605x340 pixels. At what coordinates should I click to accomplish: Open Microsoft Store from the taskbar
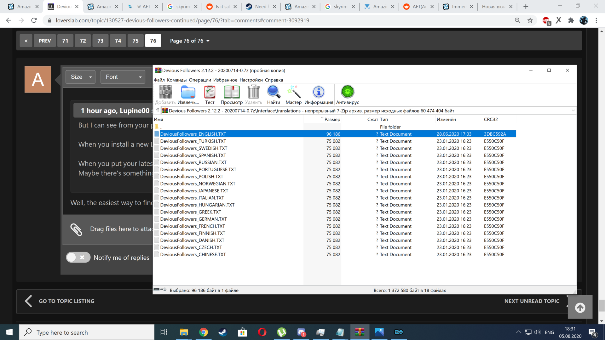click(242, 332)
